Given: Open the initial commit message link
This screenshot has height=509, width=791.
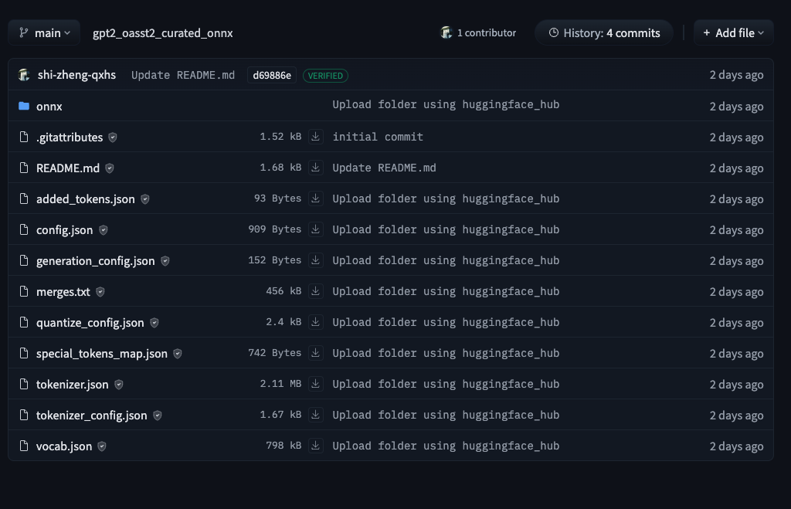Looking at the screenshot, I should (x=378, y=137).
